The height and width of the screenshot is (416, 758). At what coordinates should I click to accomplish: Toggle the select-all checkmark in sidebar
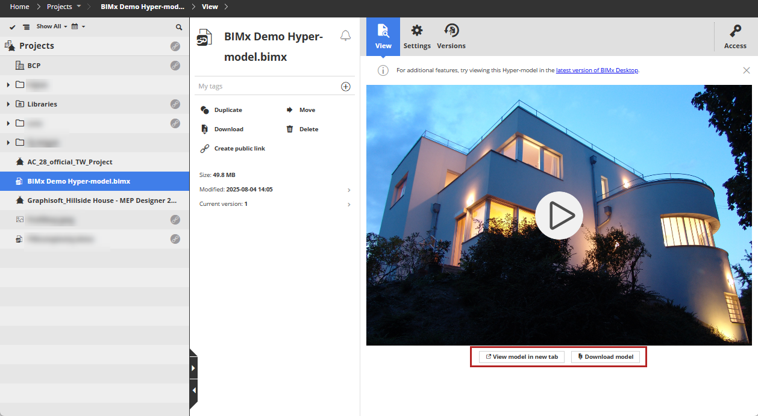12,27
